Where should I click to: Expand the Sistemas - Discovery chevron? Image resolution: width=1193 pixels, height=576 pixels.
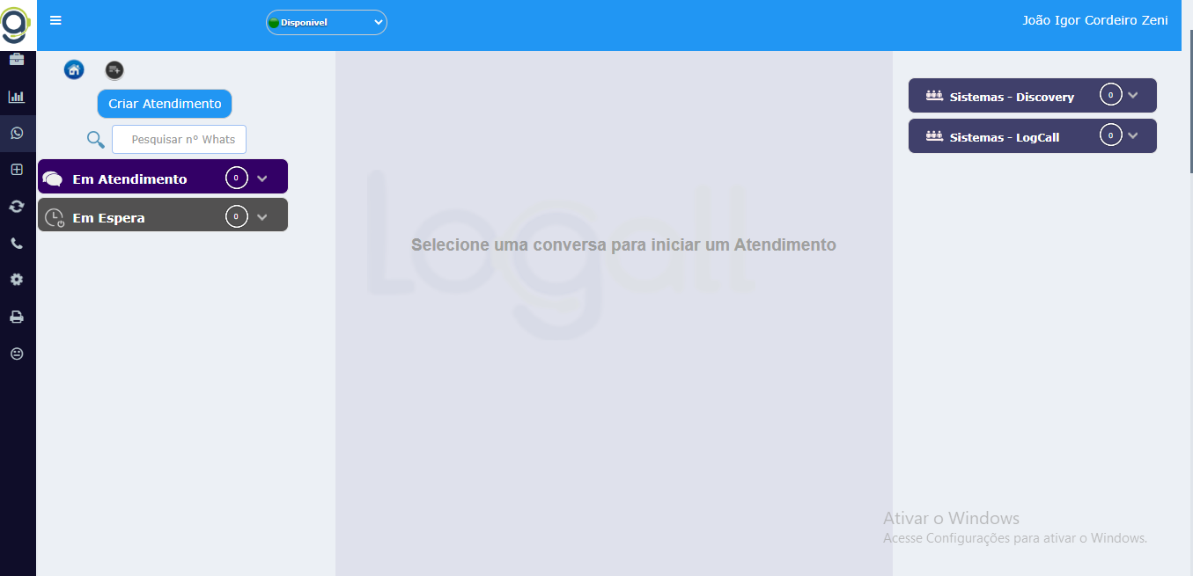[x=1133, y=95]
